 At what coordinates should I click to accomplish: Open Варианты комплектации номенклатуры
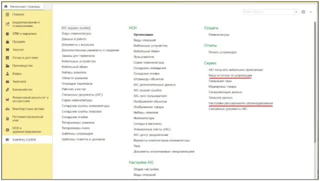point(162,140)
